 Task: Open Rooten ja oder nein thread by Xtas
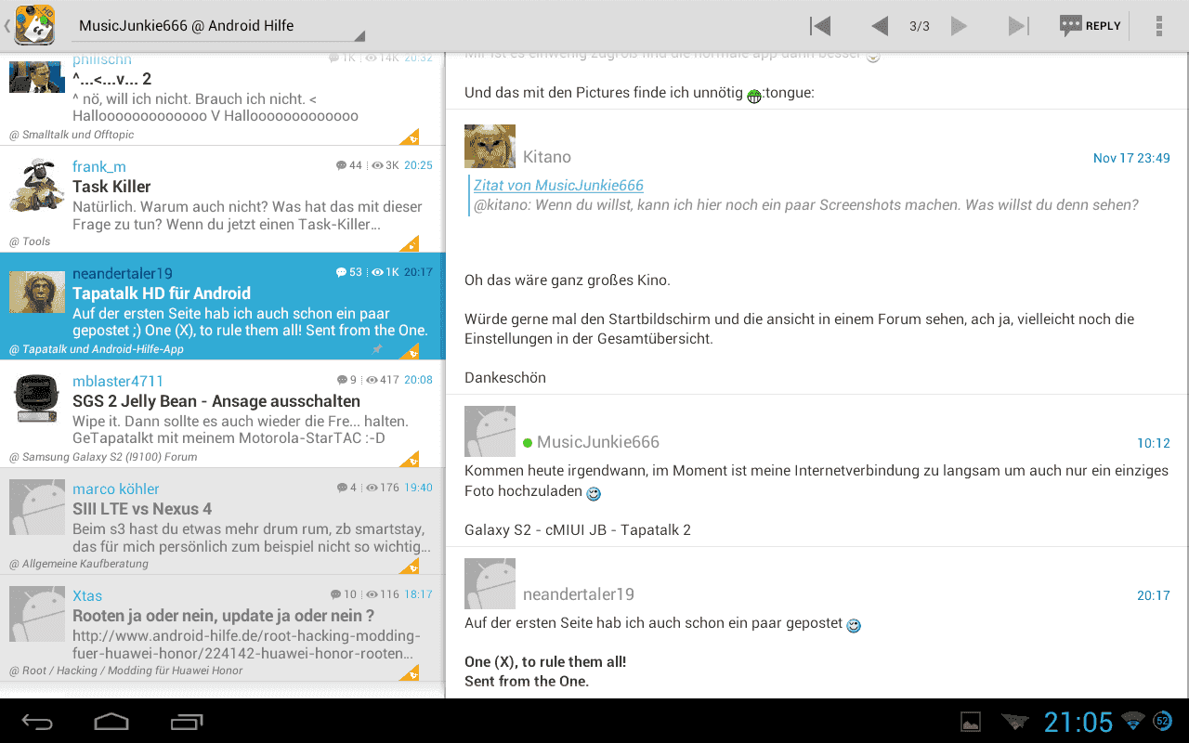pyautogui.click(x=223, y=628)
